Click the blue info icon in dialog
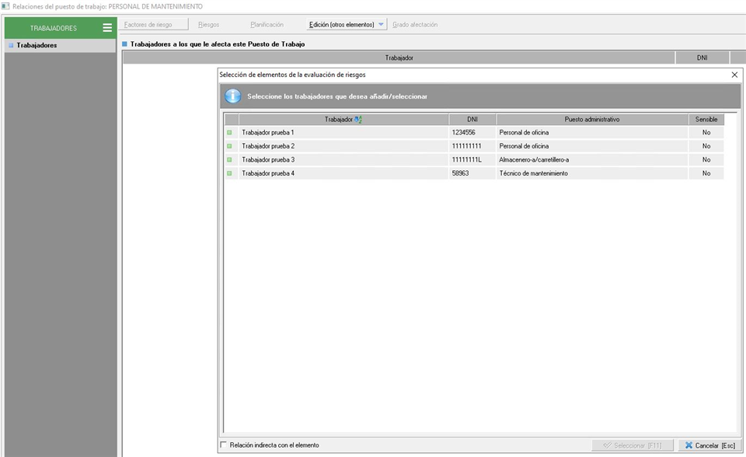 [x=232, y=96]
